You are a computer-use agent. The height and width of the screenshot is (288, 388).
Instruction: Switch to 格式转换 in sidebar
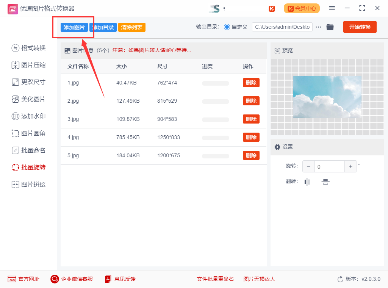pos(29,48)
